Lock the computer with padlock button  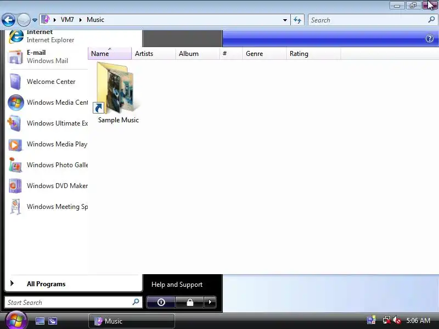190,302
